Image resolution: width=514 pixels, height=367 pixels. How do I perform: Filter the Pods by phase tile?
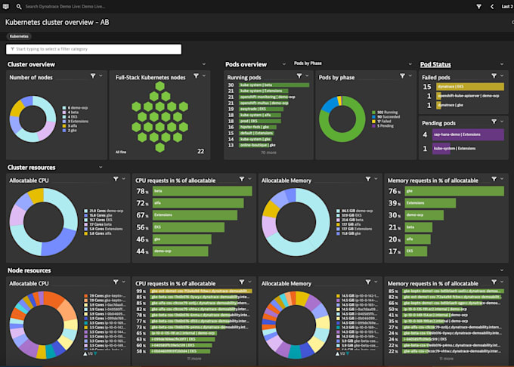(402, 76)
